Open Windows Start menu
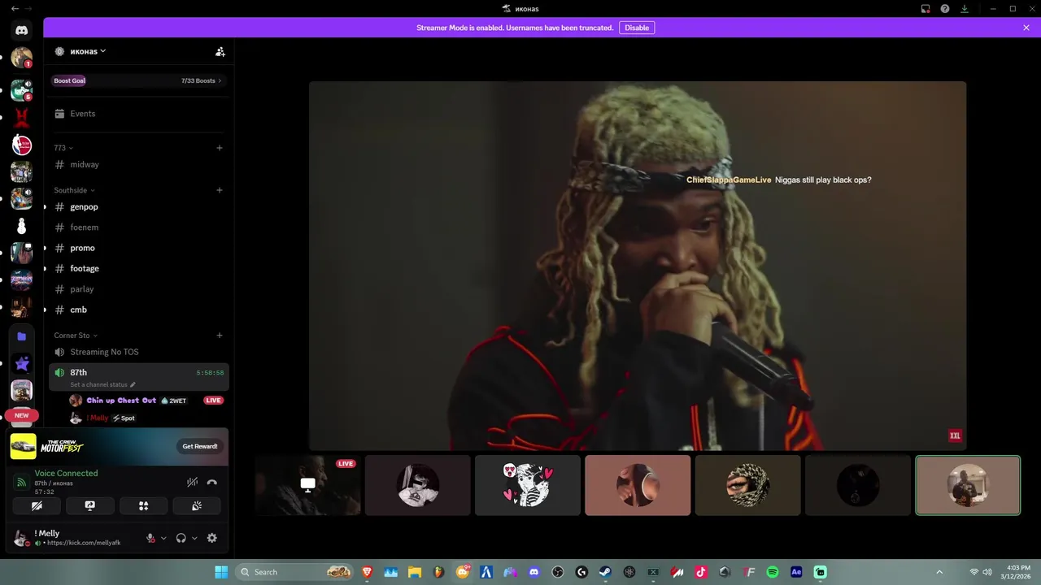1041x585 pixels. click(x=221, y=572)
